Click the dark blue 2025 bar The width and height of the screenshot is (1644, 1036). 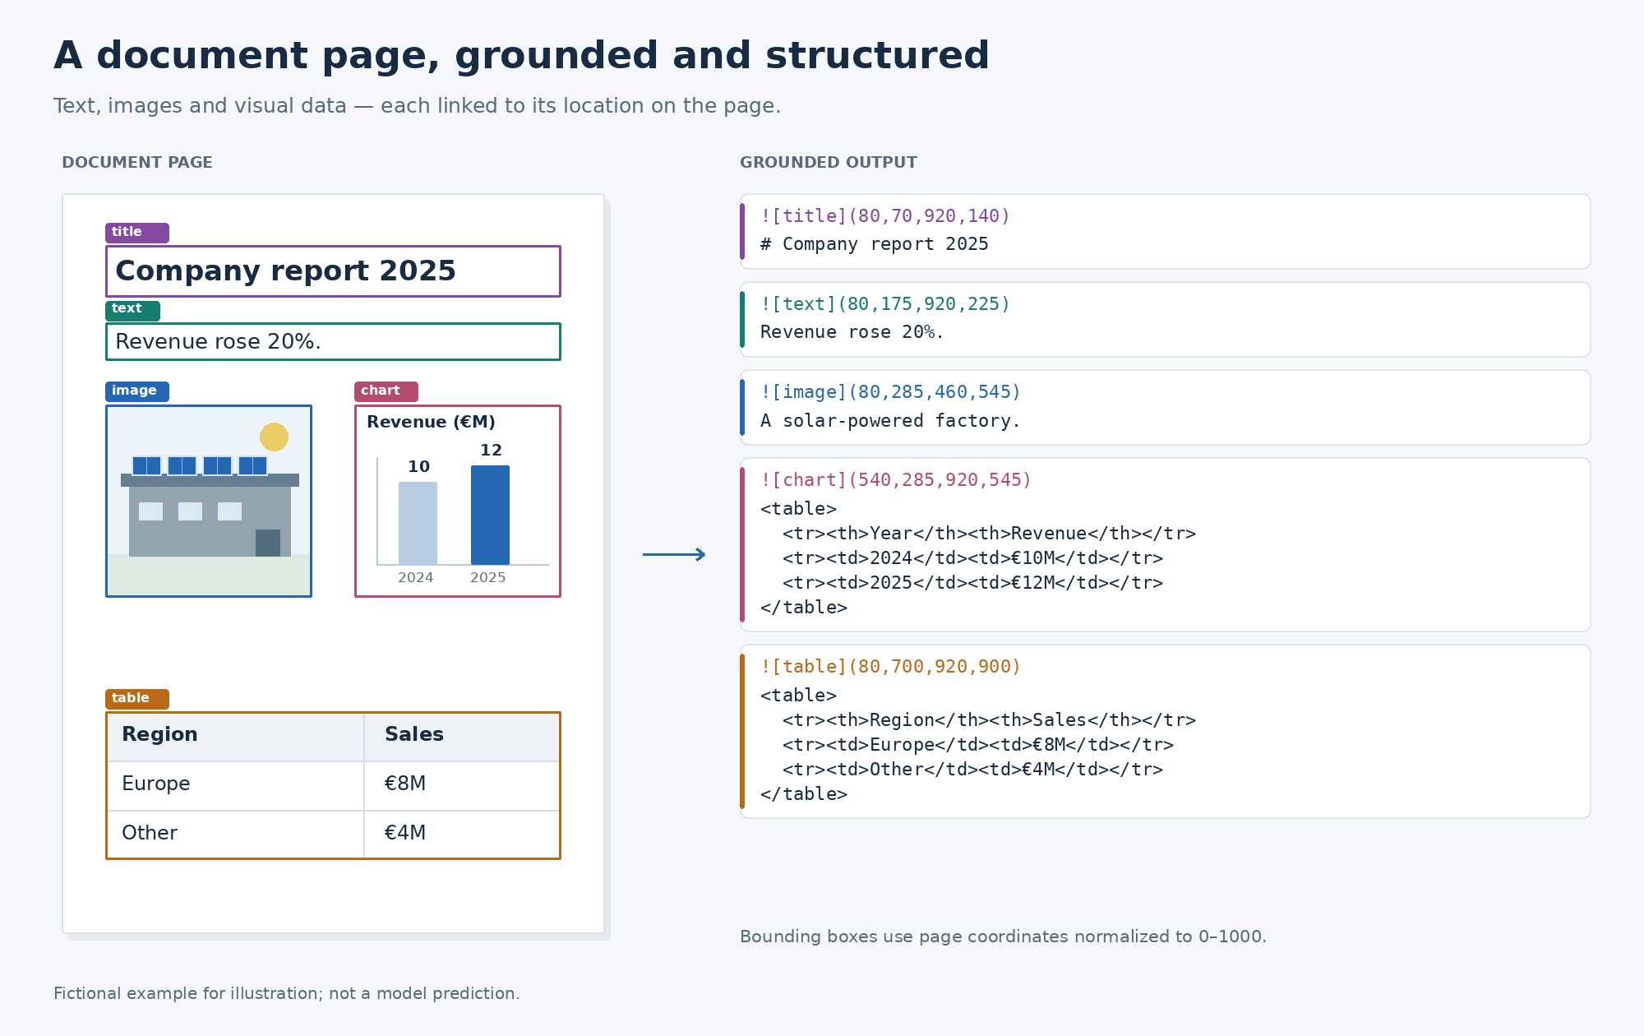pos(490,515)
